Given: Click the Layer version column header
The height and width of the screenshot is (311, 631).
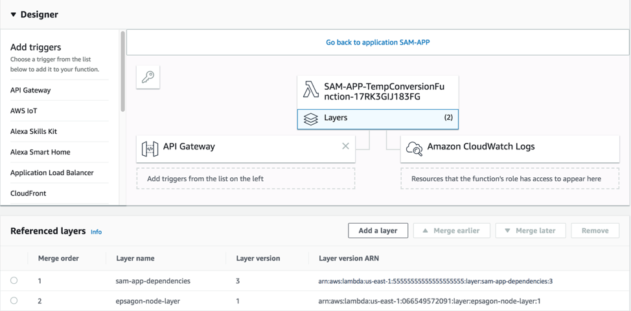Looking at the screenshot, I should coord(258,259).
